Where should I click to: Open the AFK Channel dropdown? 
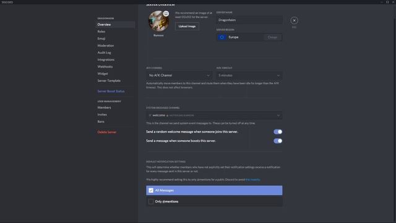click(x=179, y=76)
